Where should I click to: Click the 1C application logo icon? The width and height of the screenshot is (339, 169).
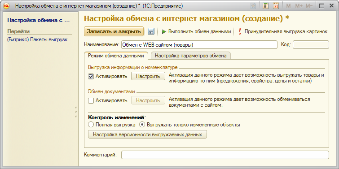(6, 6)
